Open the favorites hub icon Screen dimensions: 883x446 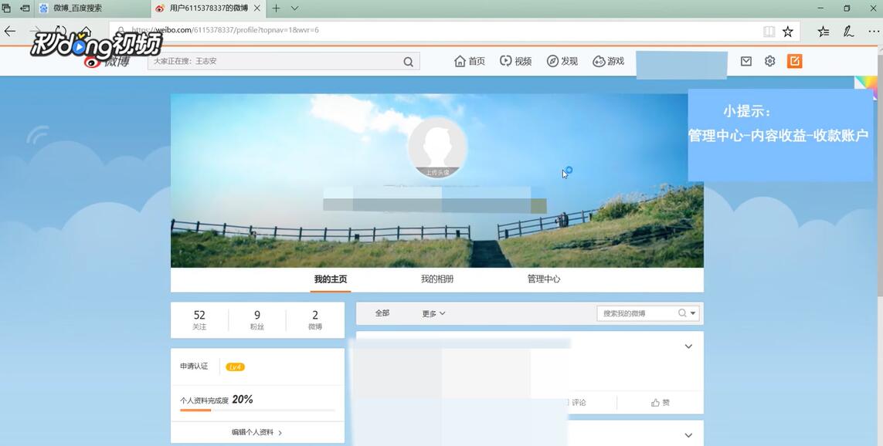(824, 32)
